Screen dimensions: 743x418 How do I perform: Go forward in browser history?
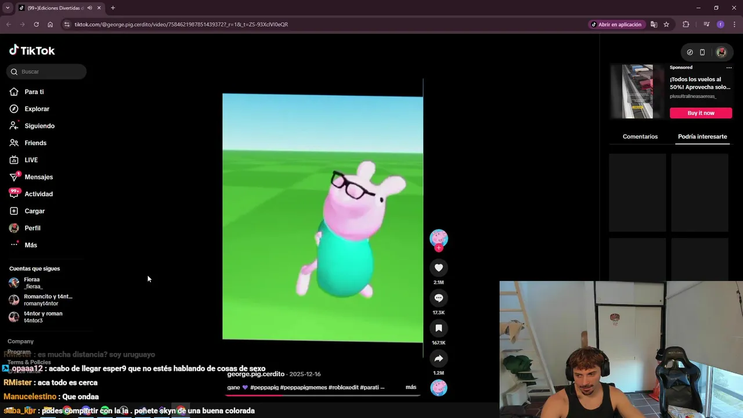tap(22, 24)
